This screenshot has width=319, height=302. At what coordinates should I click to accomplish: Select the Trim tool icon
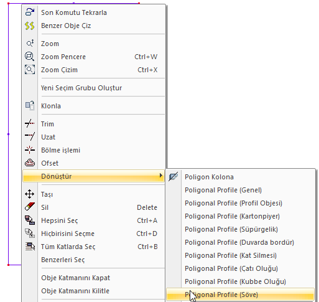point(30,123)
